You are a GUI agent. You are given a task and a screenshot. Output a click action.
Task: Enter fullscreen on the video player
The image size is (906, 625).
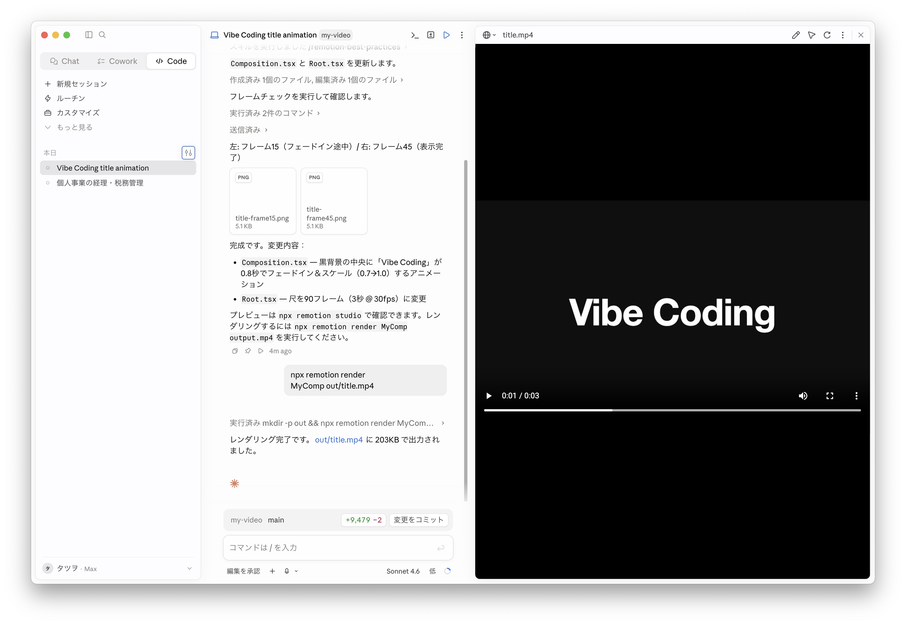(x=830, y=396)
